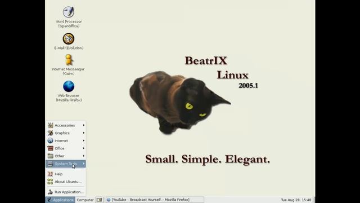Click the show desktop icon in panel
Screen dimensions: 360x203
(x=99, y=200)
